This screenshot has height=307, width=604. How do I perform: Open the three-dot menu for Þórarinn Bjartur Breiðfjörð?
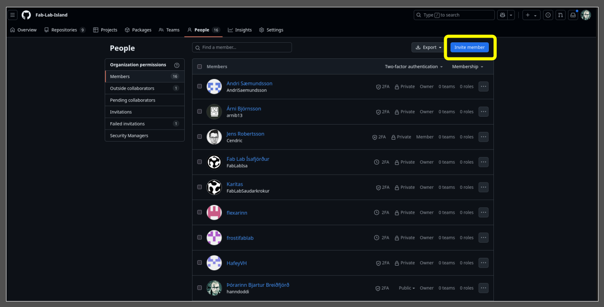[x=483, y=288]
